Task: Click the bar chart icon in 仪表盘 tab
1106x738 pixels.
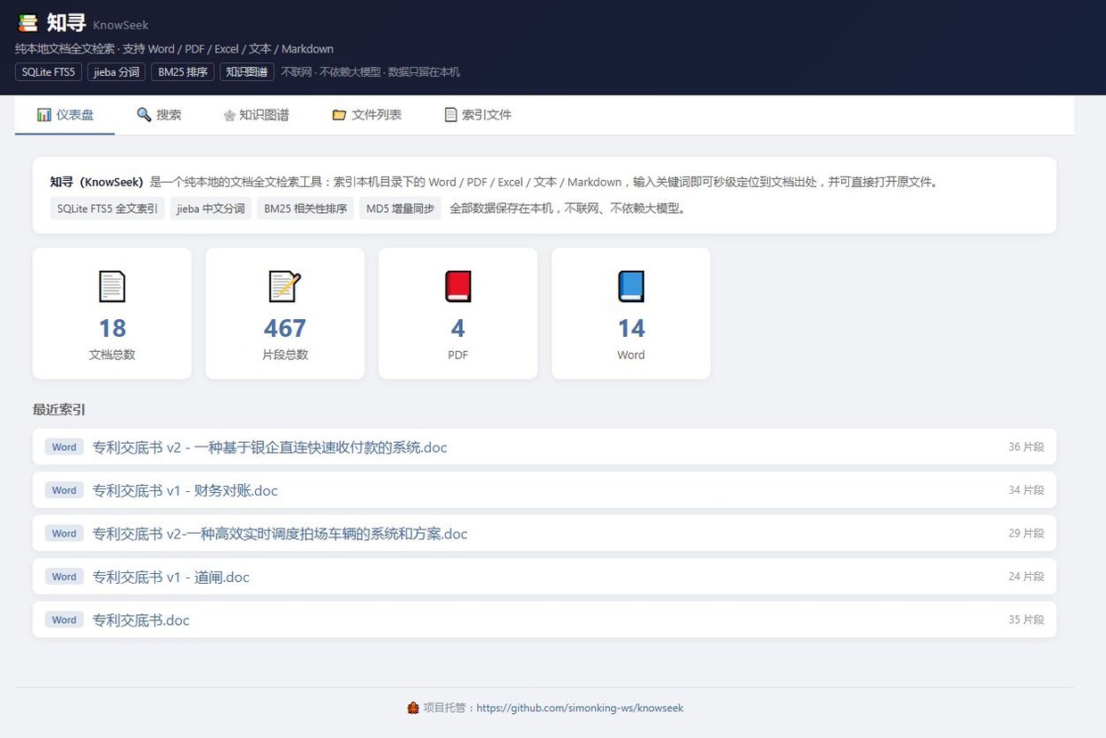Action: pyautogui.click(x=44, y=115)
